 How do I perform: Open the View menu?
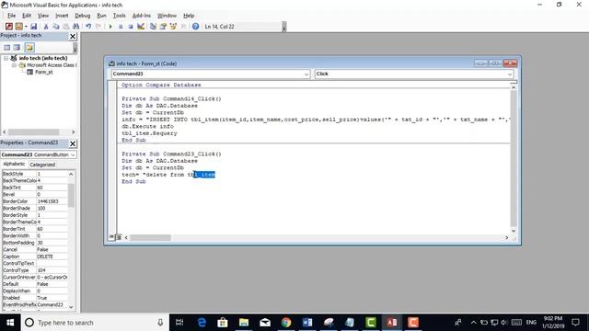[43, 16]
